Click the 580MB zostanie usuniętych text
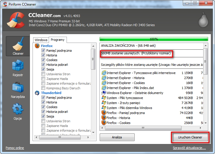 pyautogui.click(x=136, y=53)
